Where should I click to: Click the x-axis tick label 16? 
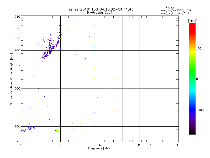click(x=178, y=145)
